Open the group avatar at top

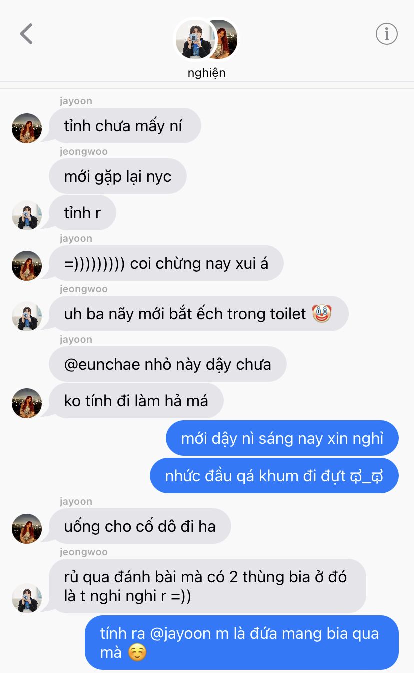click(x=206, y=39)
